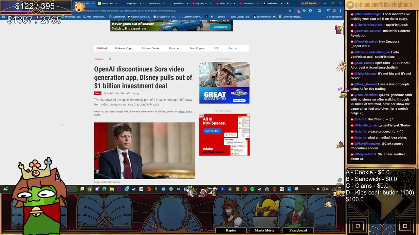
Task: Click the Task View taskbar icon
Action: (82, 189)
